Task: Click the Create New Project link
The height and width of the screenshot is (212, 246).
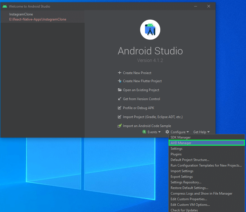Action: 137,73
